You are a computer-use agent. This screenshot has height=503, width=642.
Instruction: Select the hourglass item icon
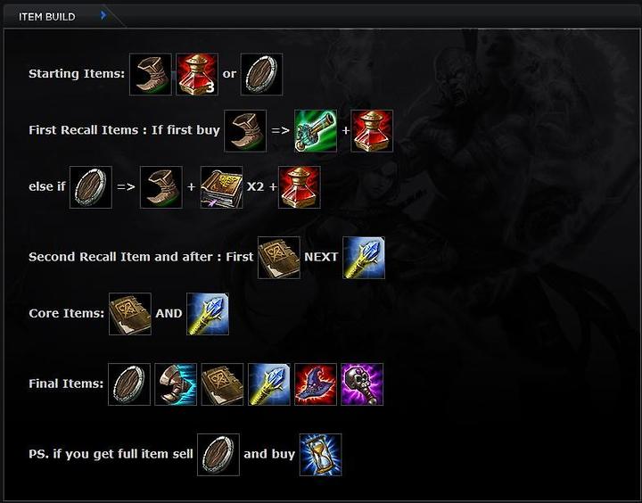321,455
